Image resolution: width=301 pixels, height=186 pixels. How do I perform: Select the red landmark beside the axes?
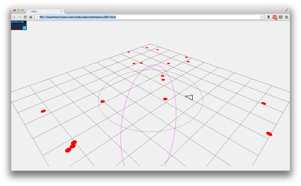point(165,99)
